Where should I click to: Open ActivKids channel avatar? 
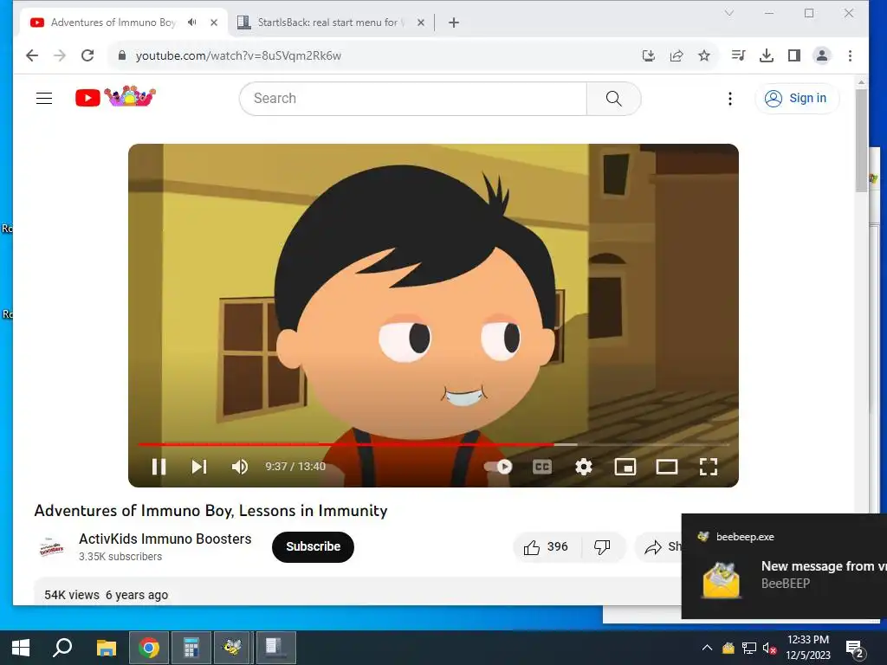(51, 547)
